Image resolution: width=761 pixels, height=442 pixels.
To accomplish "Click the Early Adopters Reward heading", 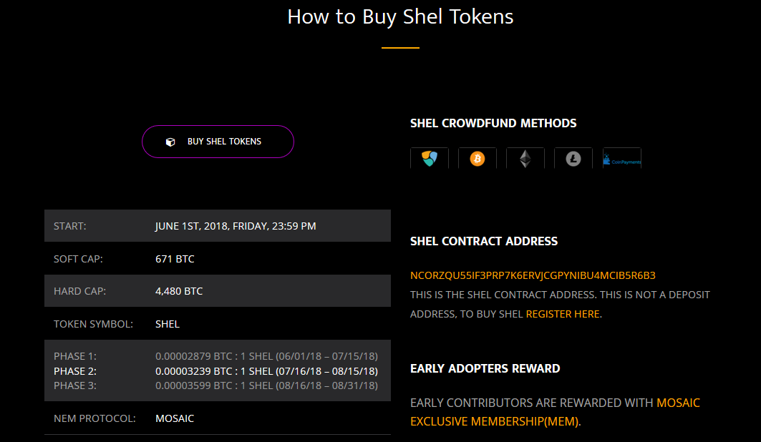I will [485, 368].
